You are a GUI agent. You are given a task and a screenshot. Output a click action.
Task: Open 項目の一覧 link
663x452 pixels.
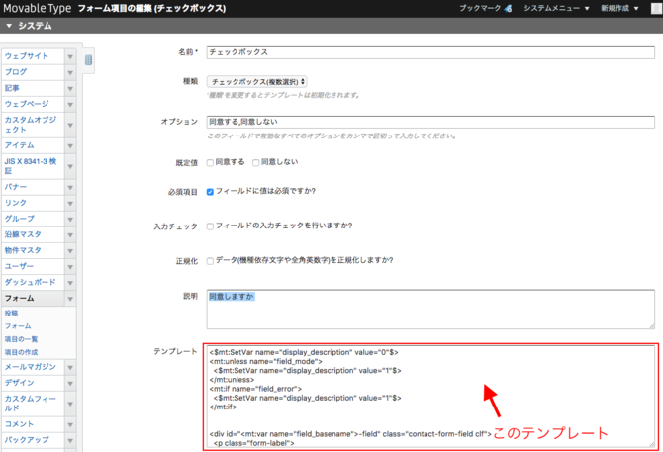point(21,339)
